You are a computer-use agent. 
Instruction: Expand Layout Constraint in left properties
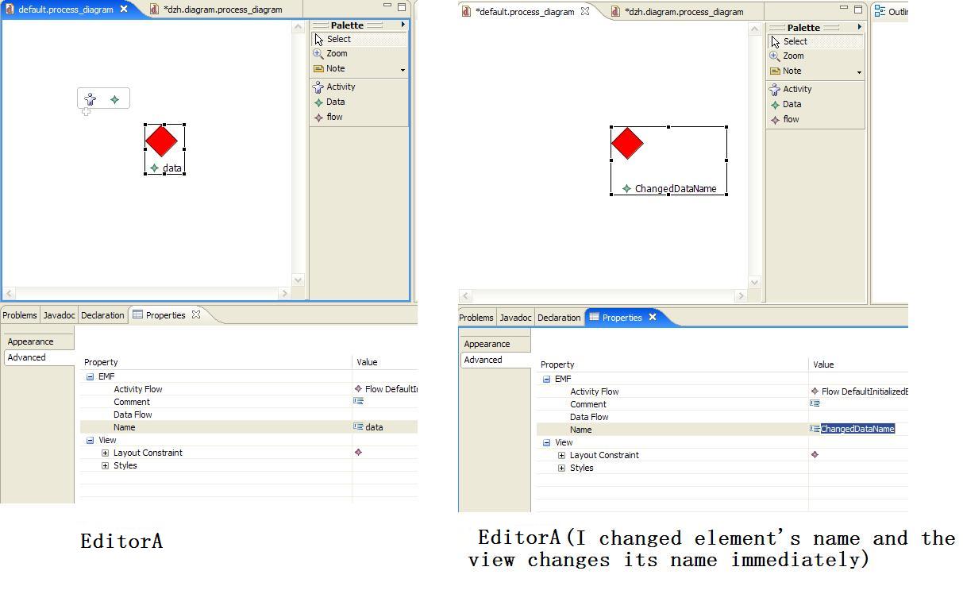pos(105,453)
